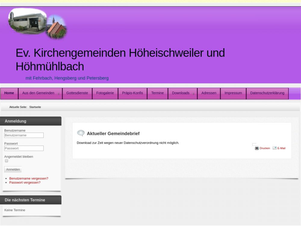The height and width of the screenshot is (226, 301).
Task: Click the Passwort vergessen? link
Action: [x=25, y=182]
